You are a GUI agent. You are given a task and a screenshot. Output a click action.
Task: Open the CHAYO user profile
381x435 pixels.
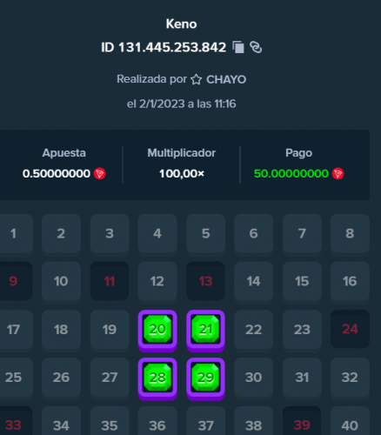[226, 79]
